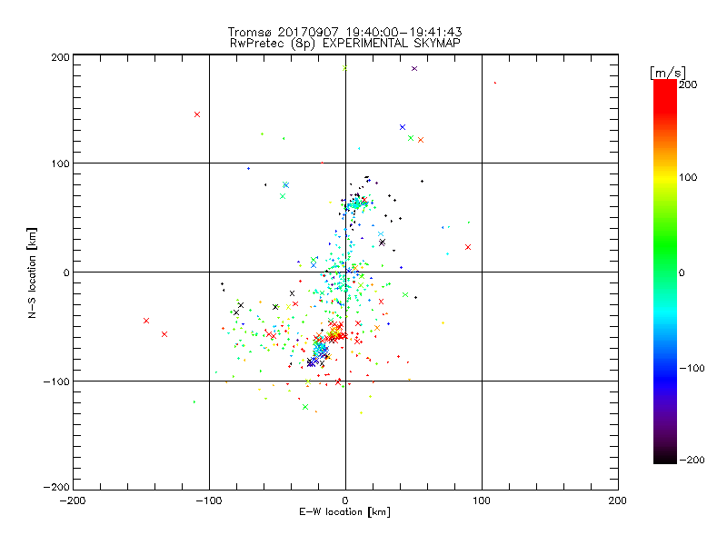Click the y-axis tick label '-100'

tap(56, 381)
